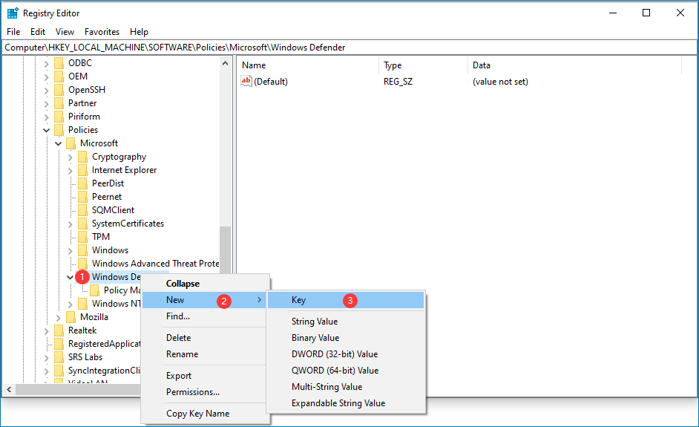Collapse the Microsoft key
The width and height of the screenshot is (699, 427).
click(59, 143)
